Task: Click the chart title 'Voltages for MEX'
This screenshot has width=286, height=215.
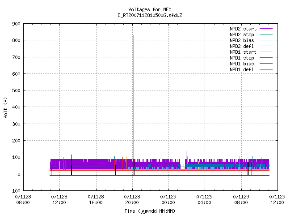Action: click(x=150, y=9)
